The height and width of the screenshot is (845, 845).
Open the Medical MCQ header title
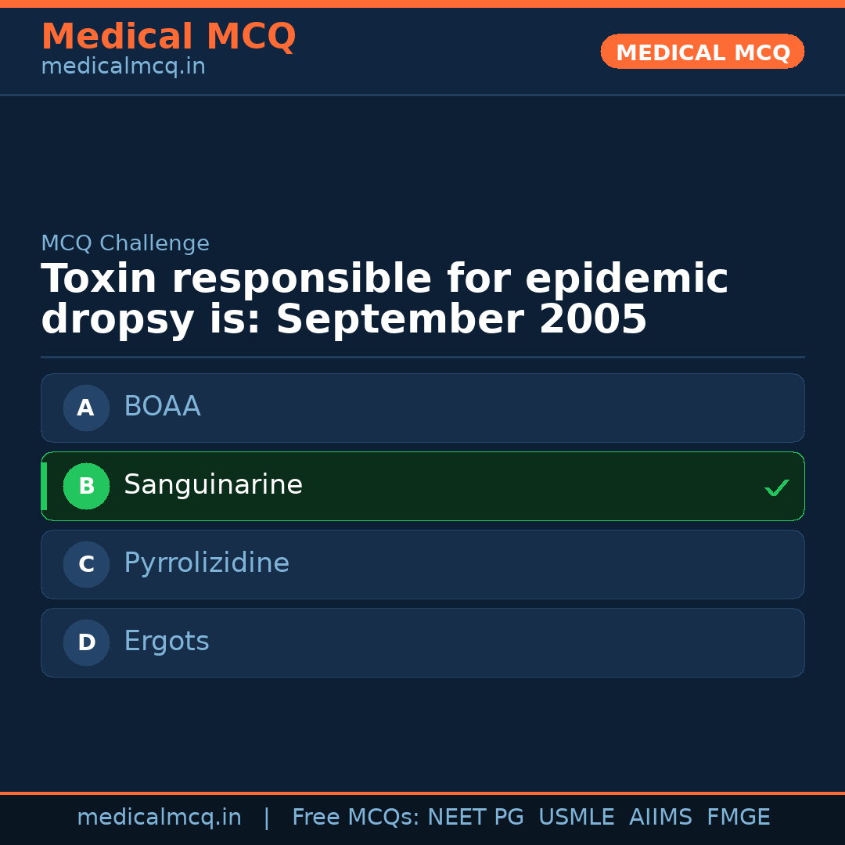click(168, 37)
